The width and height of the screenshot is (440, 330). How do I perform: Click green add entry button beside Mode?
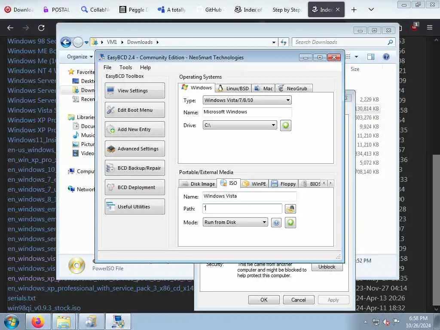point(290,223)
